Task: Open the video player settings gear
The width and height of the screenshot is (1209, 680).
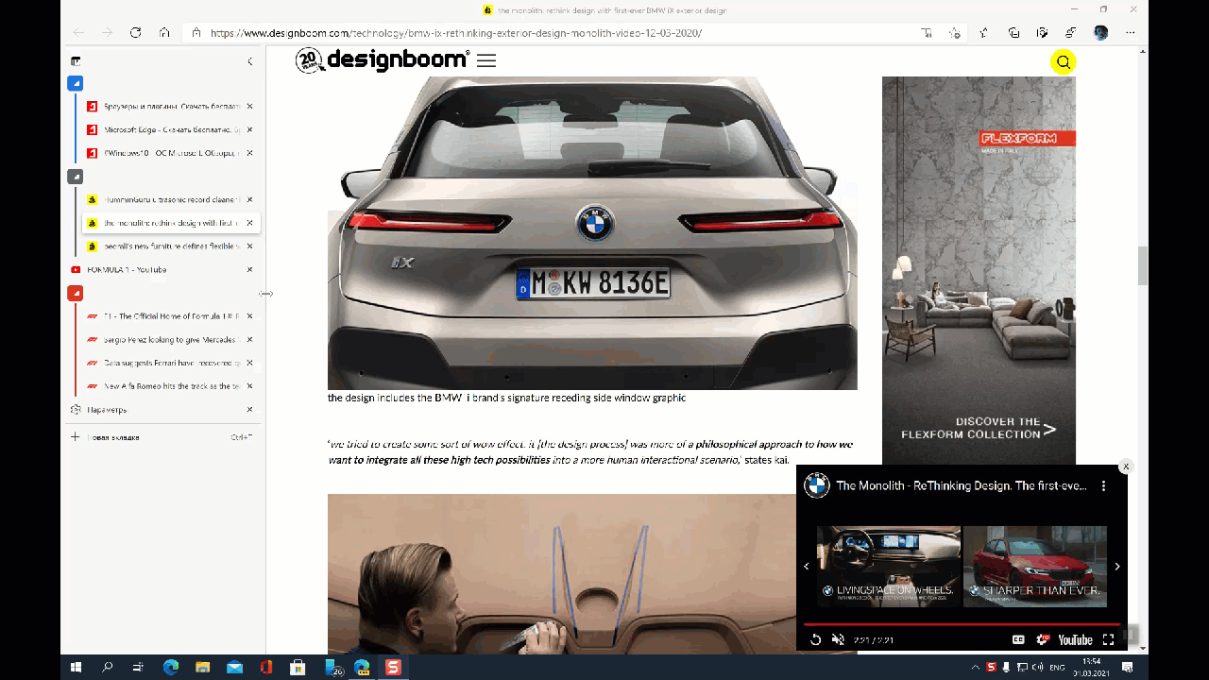Action: coord(1043,639)
